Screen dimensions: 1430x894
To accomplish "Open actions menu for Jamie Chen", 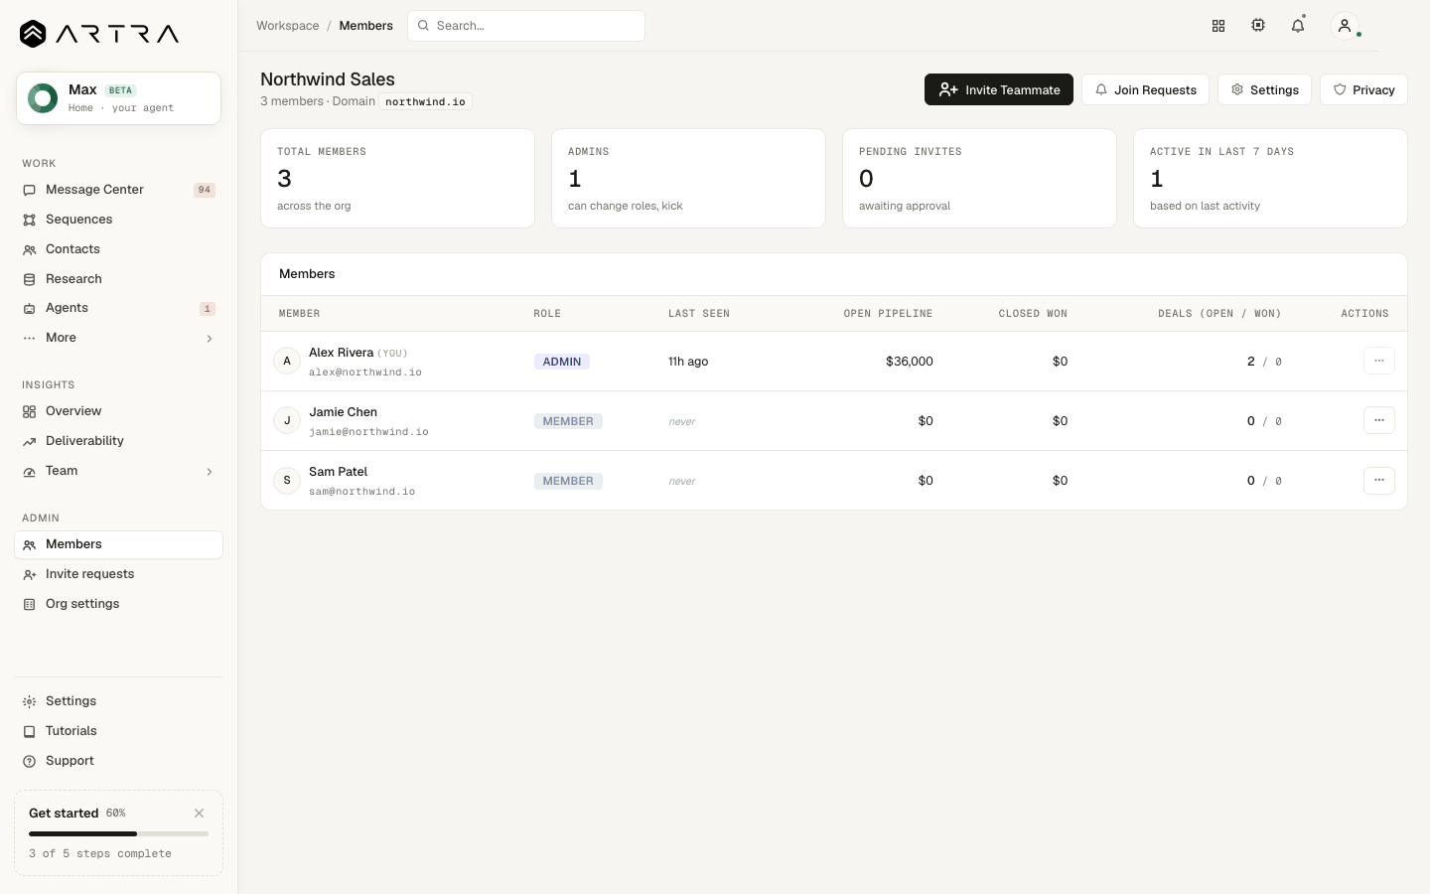I will [1379, 420].
